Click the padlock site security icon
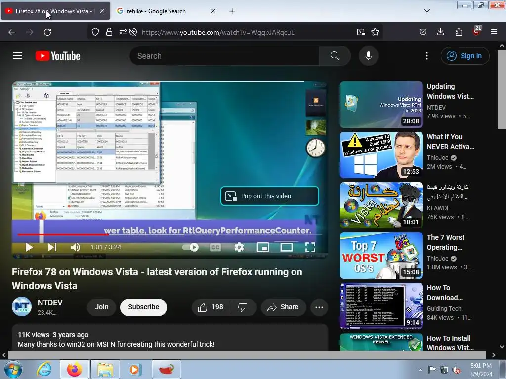Viewport: 506px width, 379px height. 109,32
